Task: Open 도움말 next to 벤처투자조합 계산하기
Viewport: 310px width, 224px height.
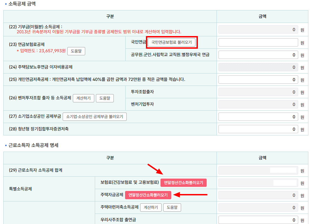Action: point(105,98)
